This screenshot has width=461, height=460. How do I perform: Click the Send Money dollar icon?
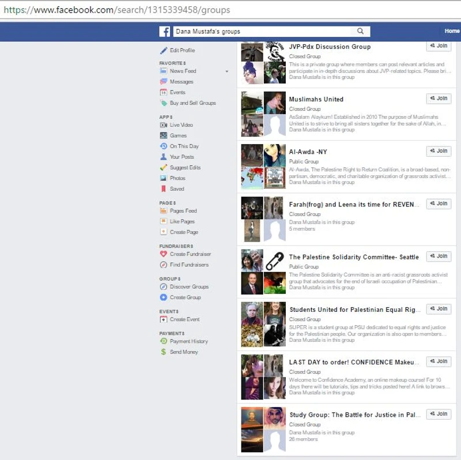pos(164,352)
